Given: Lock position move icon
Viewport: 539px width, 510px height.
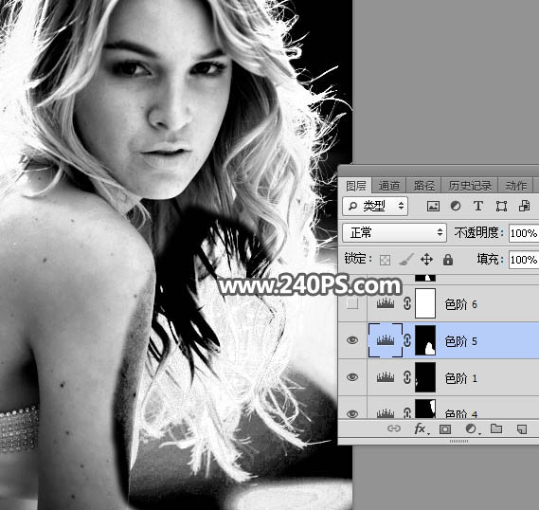Looking at the screenshot, I should click(x=426, y=260).
